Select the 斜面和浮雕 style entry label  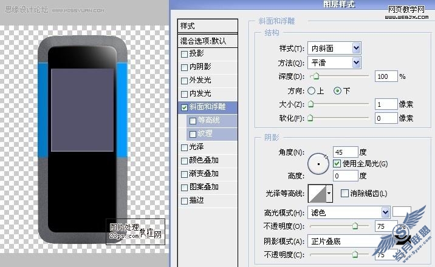pos(207,107)
